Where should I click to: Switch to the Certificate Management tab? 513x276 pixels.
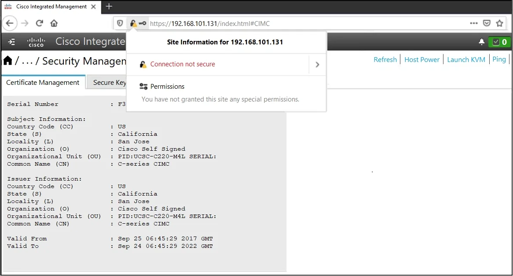(x=43, y=83)
